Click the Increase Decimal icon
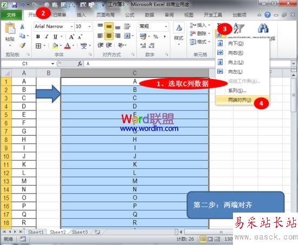The height and width of the screenshot is (245, 298). click(143, 45)
